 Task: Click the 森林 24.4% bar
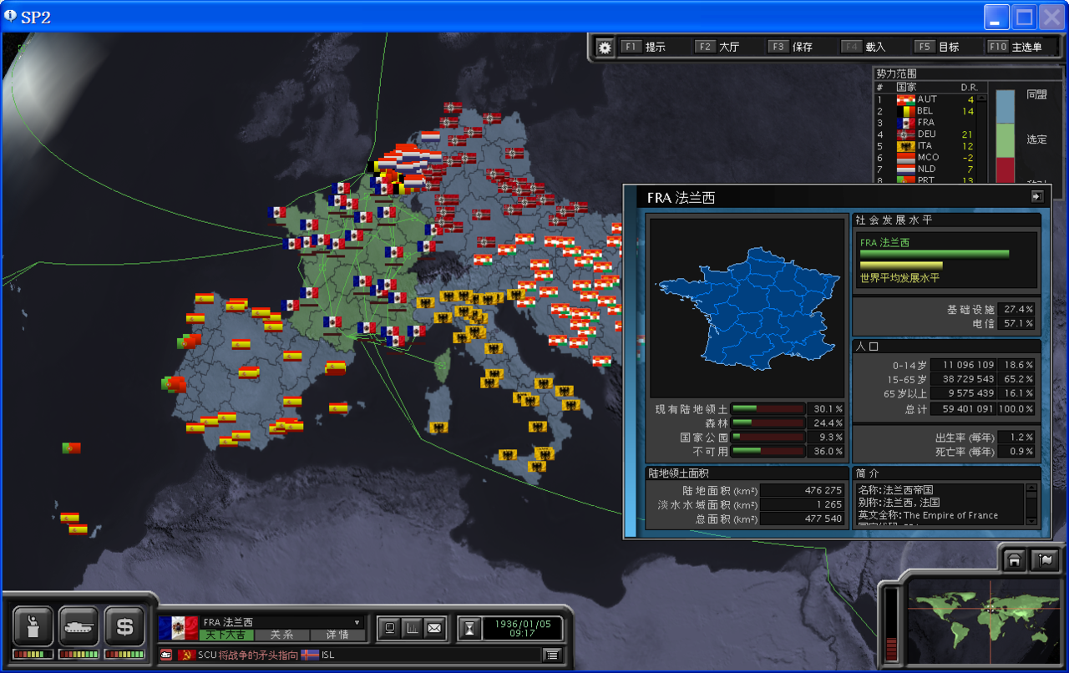click(768, 423)
